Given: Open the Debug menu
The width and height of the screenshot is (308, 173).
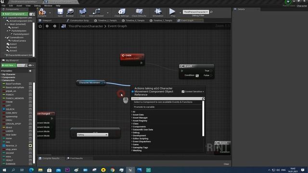Looking at the screenshot, I should click(37, 6).
